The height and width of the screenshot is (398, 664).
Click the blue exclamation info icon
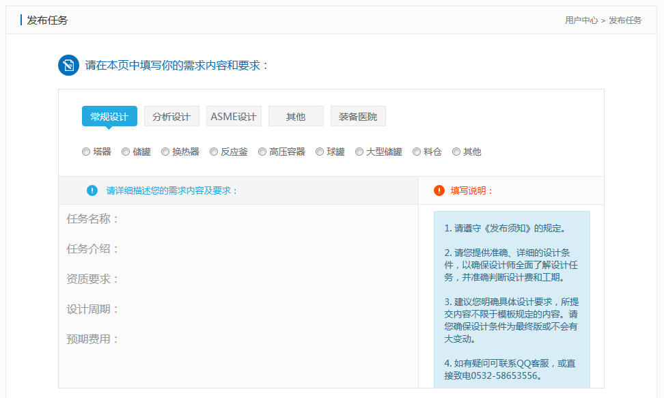point(92,190)
